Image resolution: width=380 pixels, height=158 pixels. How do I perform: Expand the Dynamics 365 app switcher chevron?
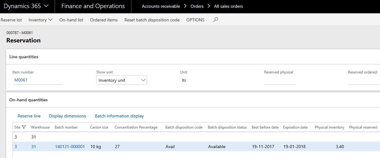pyautogui.click(x=46, y=6)
